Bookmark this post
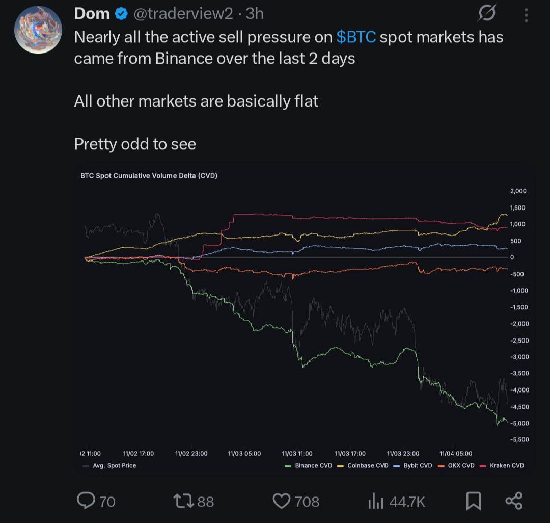The width and height of the screenshot is (550, 523). click(x=474, y=501)
